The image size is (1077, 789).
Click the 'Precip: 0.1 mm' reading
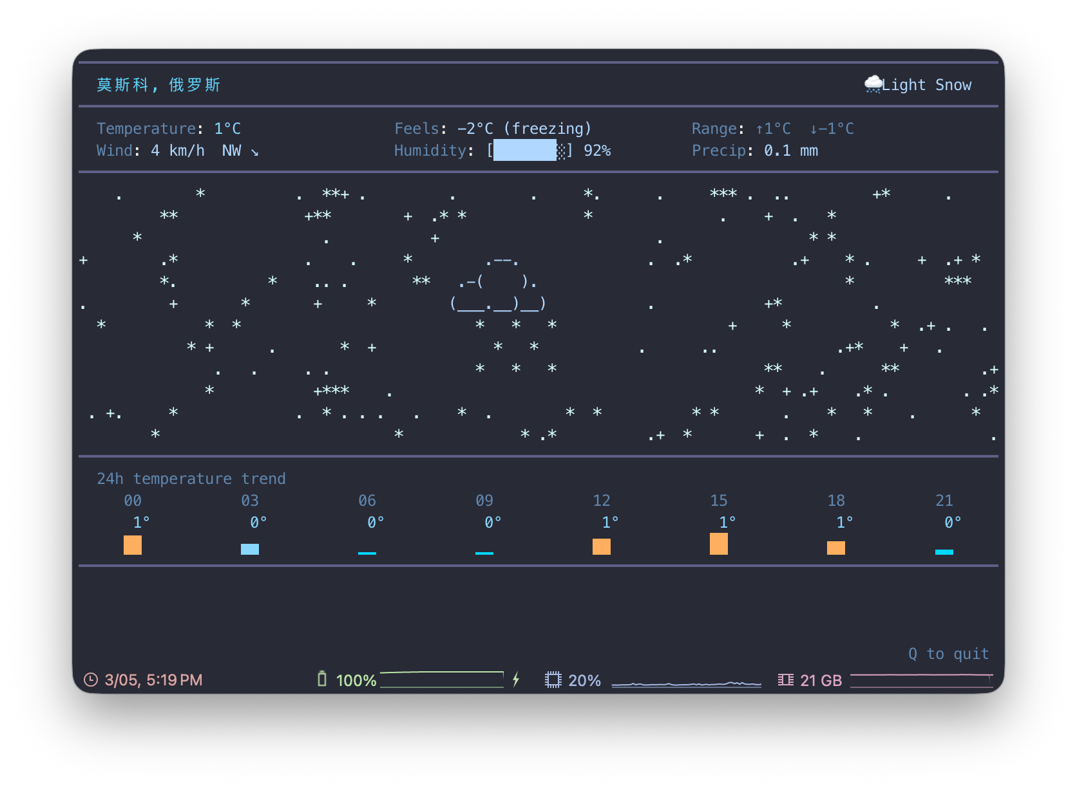click(755, 151)
